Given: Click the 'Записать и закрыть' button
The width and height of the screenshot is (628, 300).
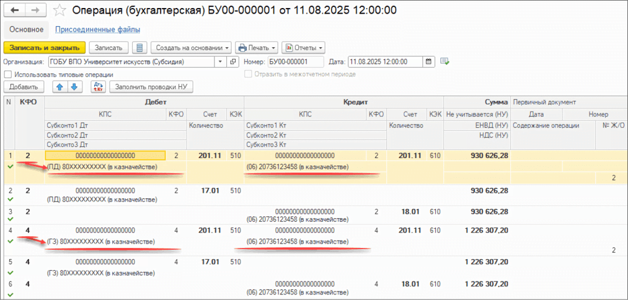Looking at the screenshot, I should (x=43, y=48).
